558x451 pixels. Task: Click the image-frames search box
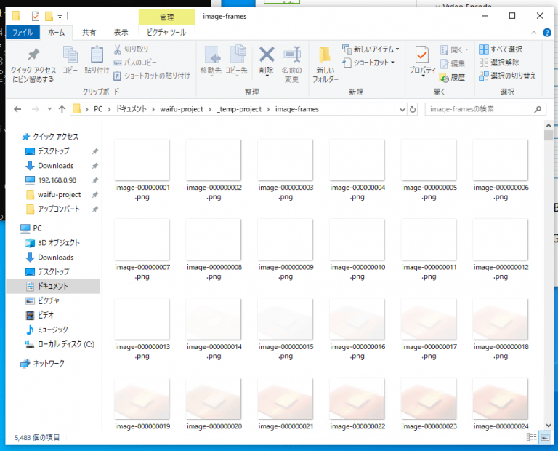(x=485, y=109)
